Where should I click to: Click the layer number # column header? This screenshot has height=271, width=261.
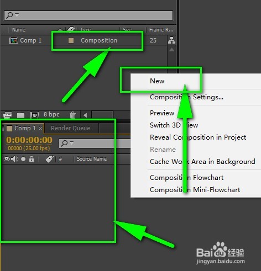(60, 159)
